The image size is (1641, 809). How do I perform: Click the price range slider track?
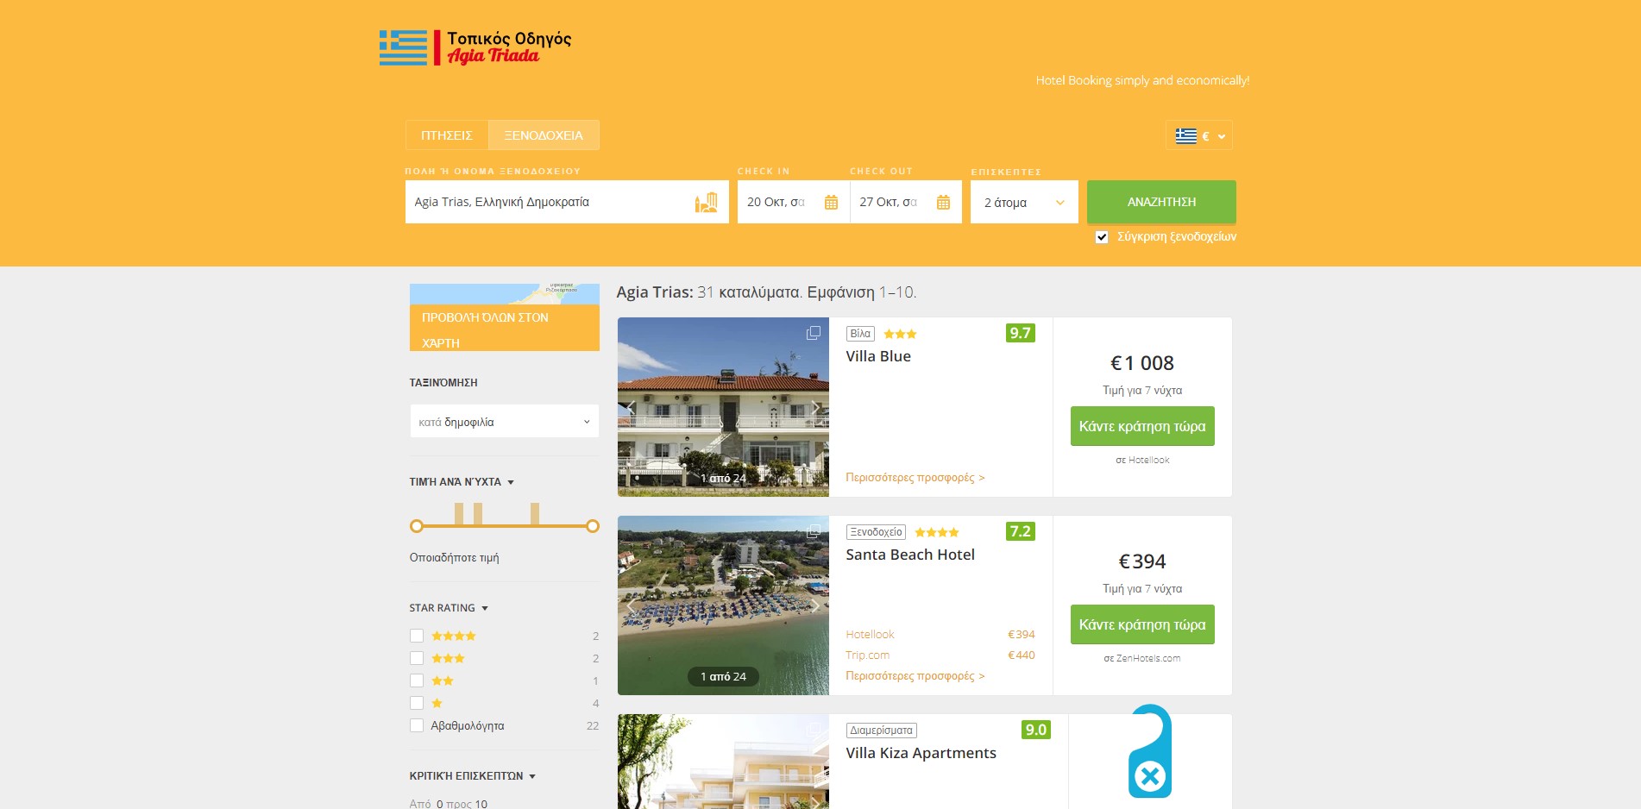tap(505, 526)
